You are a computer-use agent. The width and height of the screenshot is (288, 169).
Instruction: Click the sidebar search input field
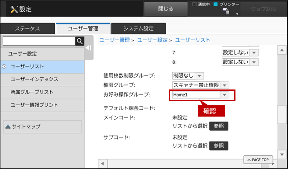[x=39, y=41]
